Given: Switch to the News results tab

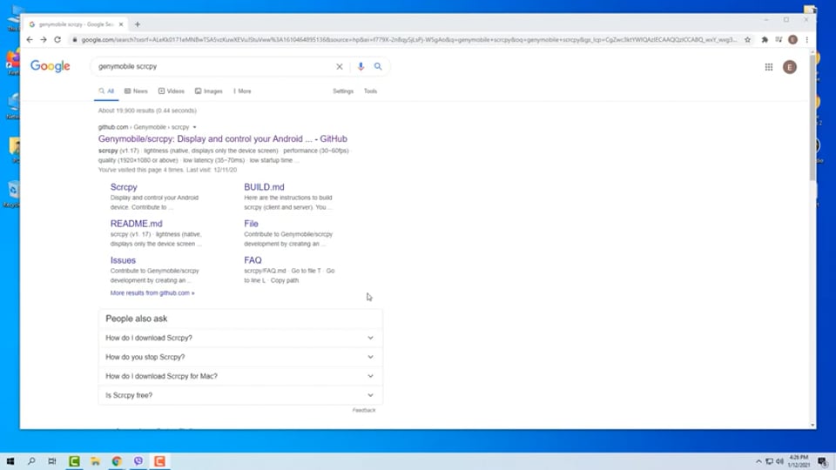Looking at the screenshot, I should click(136, 91).
